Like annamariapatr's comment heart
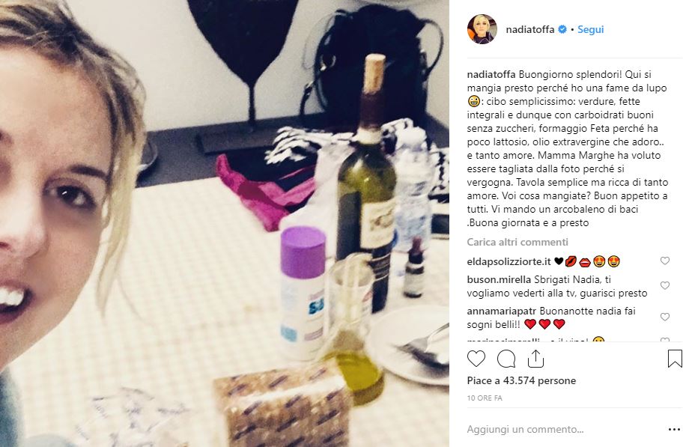686x447 pixels. (664, 317)
